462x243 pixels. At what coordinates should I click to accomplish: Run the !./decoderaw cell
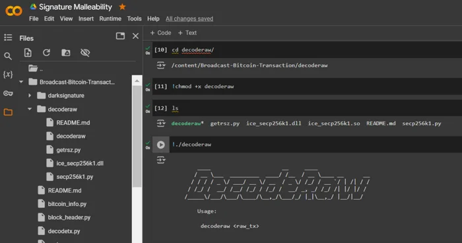point(161,145)
